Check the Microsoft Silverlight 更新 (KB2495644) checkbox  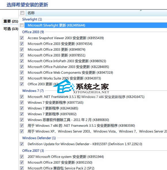point(22,25)
